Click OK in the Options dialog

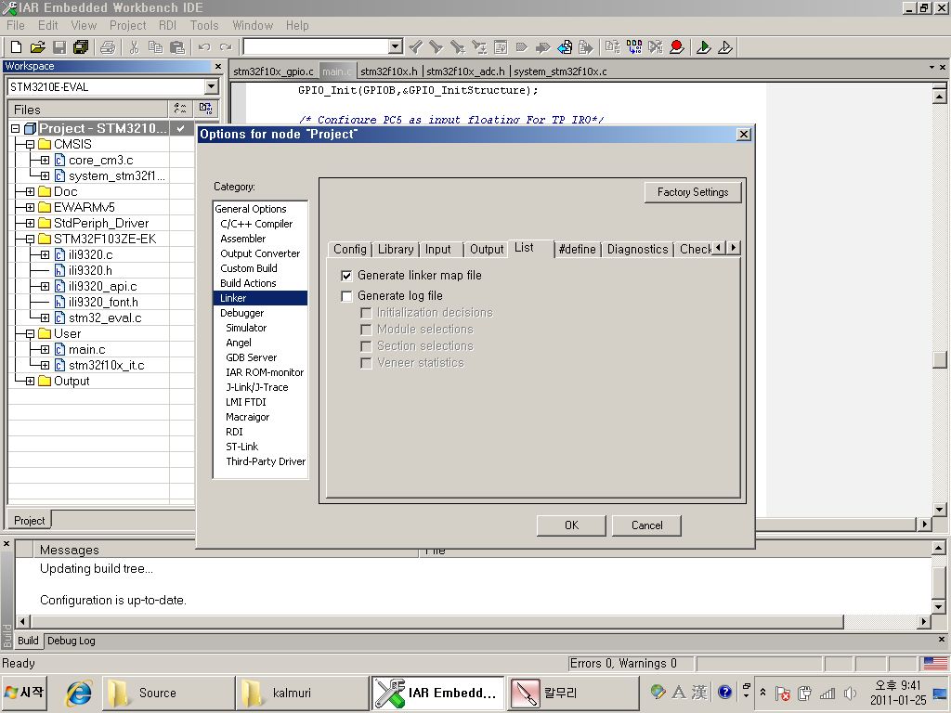571,525
